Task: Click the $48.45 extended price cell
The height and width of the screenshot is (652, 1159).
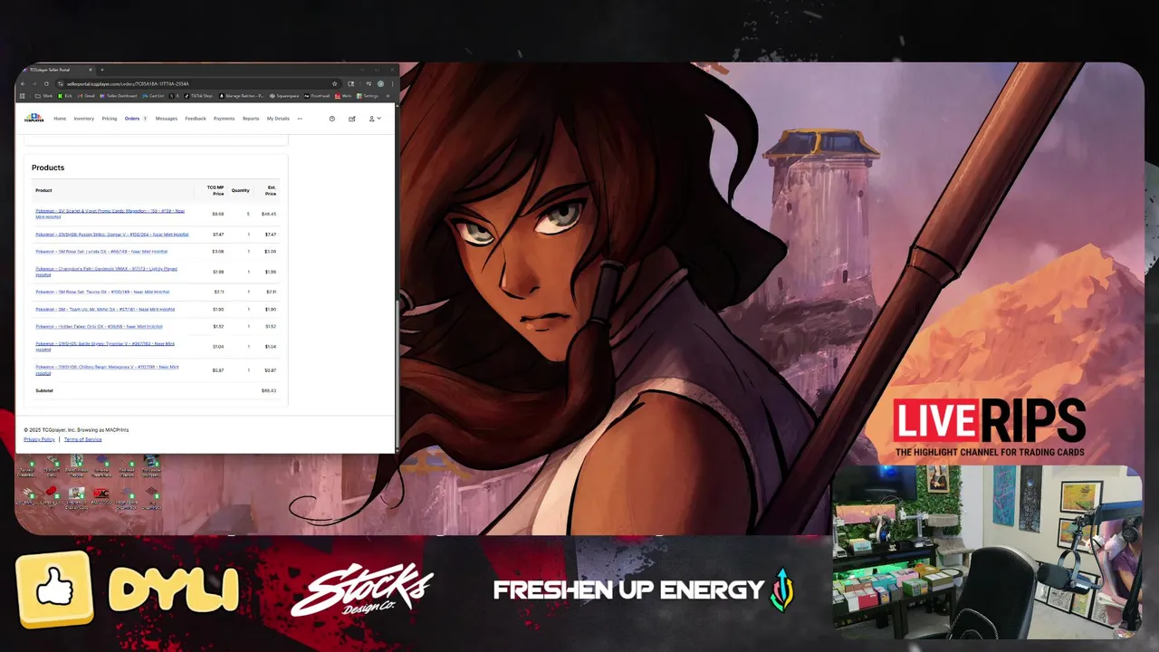Action: (x=269, y=214)
